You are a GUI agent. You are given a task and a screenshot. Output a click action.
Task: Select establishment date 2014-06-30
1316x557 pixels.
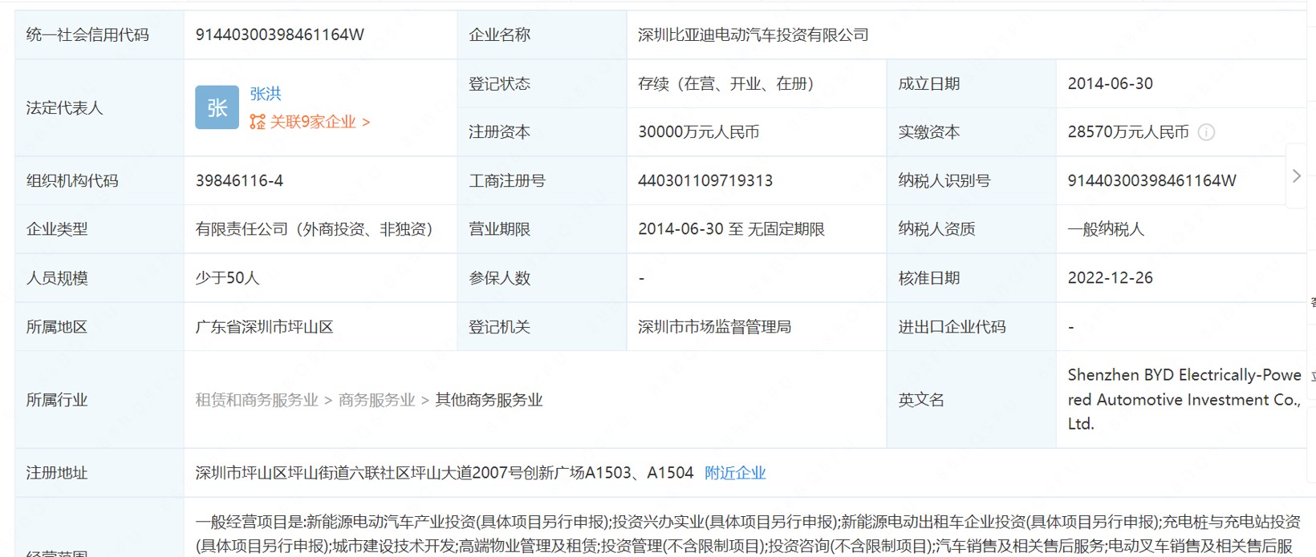[1110, 83]
